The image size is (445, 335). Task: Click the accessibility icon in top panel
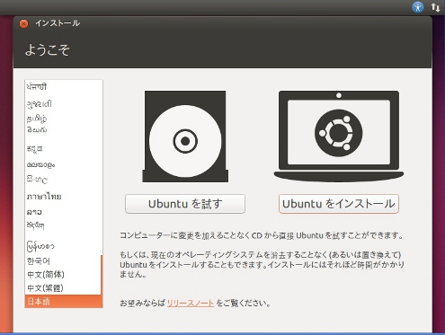(418, 7)
